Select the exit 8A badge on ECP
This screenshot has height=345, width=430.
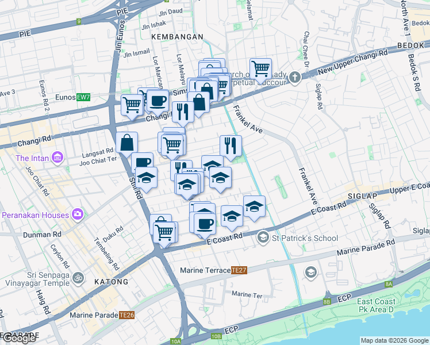(389, 284)
